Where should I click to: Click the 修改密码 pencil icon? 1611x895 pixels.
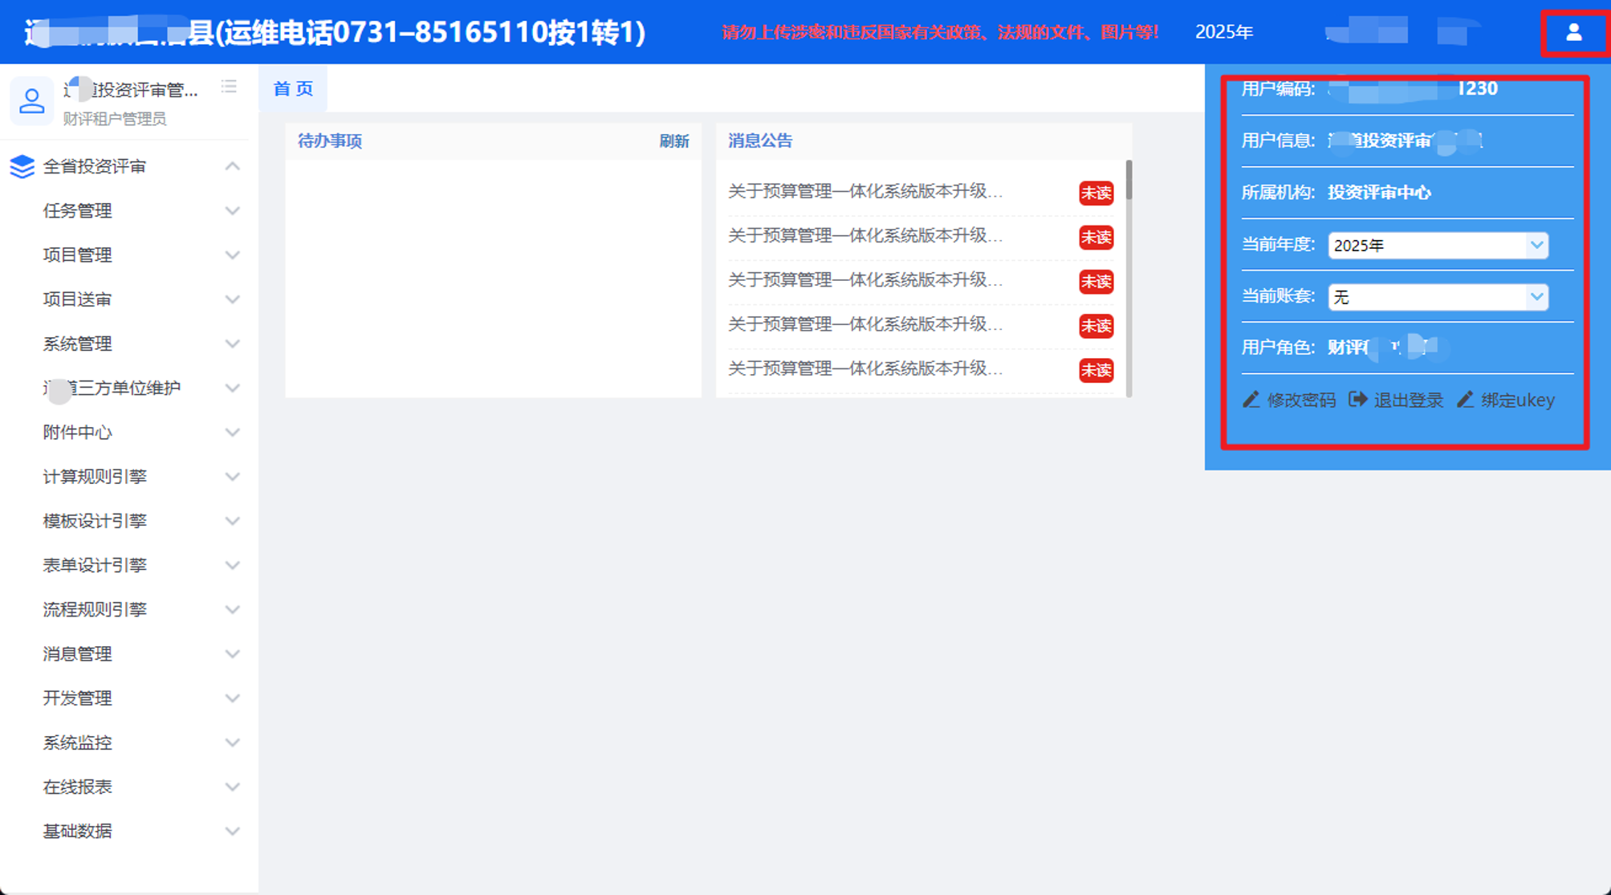(x=1251, y=399)
